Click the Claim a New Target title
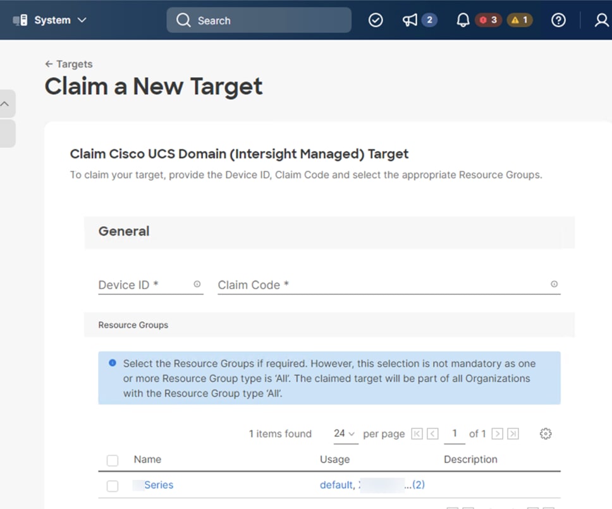Viewport: 612px width, 509px height. (x=154, y=86)
